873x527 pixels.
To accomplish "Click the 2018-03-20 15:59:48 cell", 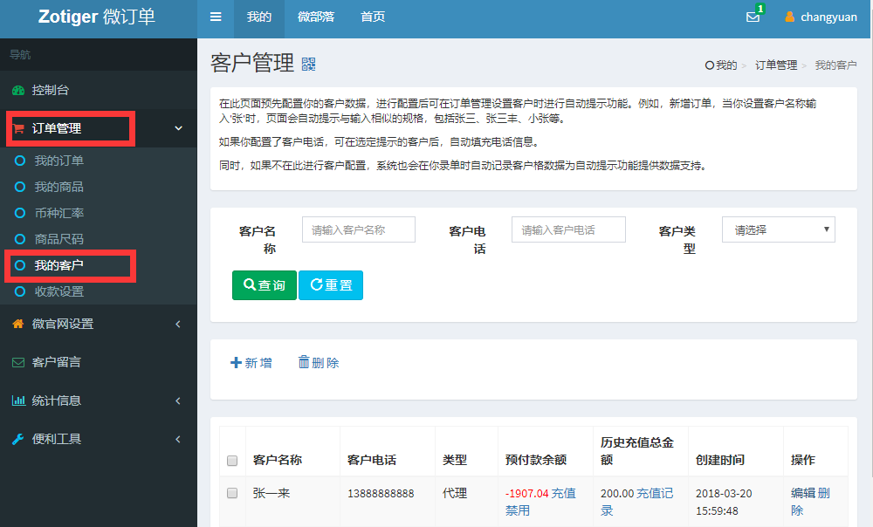I will (x=724, y=502).
